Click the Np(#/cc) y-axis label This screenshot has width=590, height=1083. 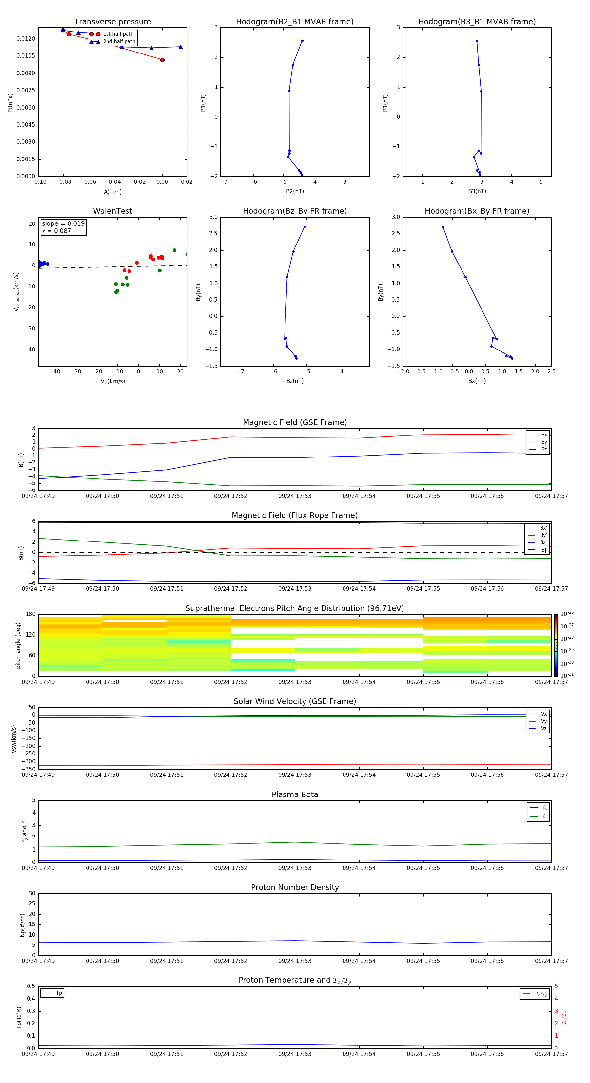tap(22, 925)
